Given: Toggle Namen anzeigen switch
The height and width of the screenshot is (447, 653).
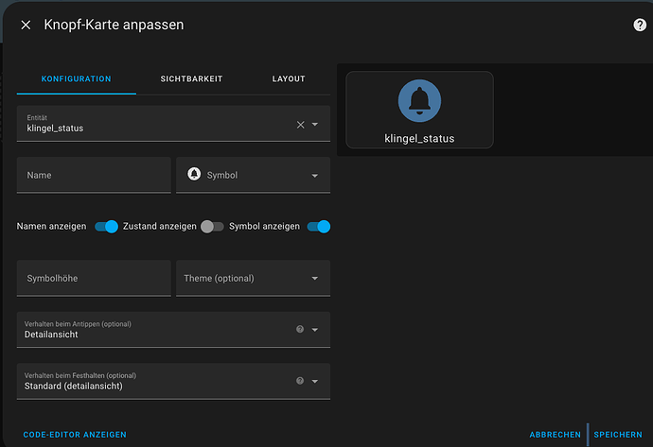Looking at the screenshot, I should (106, 227).
